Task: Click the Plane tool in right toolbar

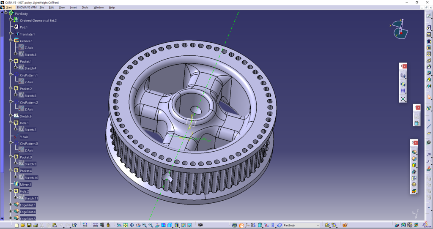Action: click(429, 133)
